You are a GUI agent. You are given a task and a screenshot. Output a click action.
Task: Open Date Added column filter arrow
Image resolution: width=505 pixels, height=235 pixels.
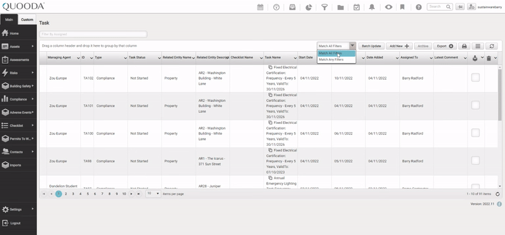[397, 58]
